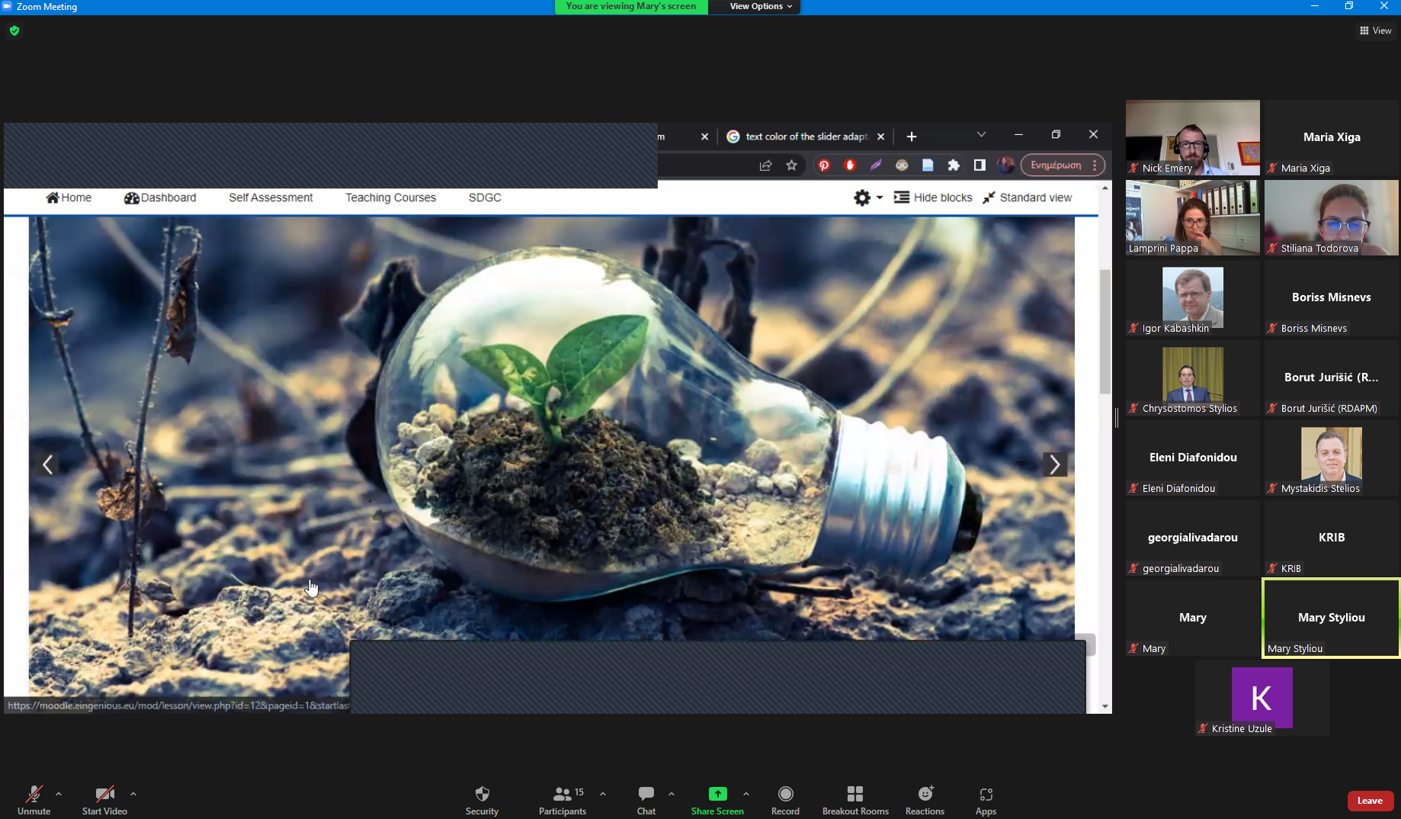The height and width of the screenshot is (819, 1401).
Task: Open Self Assessment menu item
Action: [271, 198]
